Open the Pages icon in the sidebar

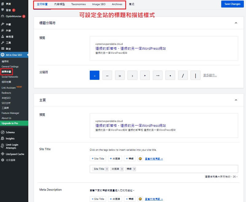pyautogui.click(x=2, y=4)
